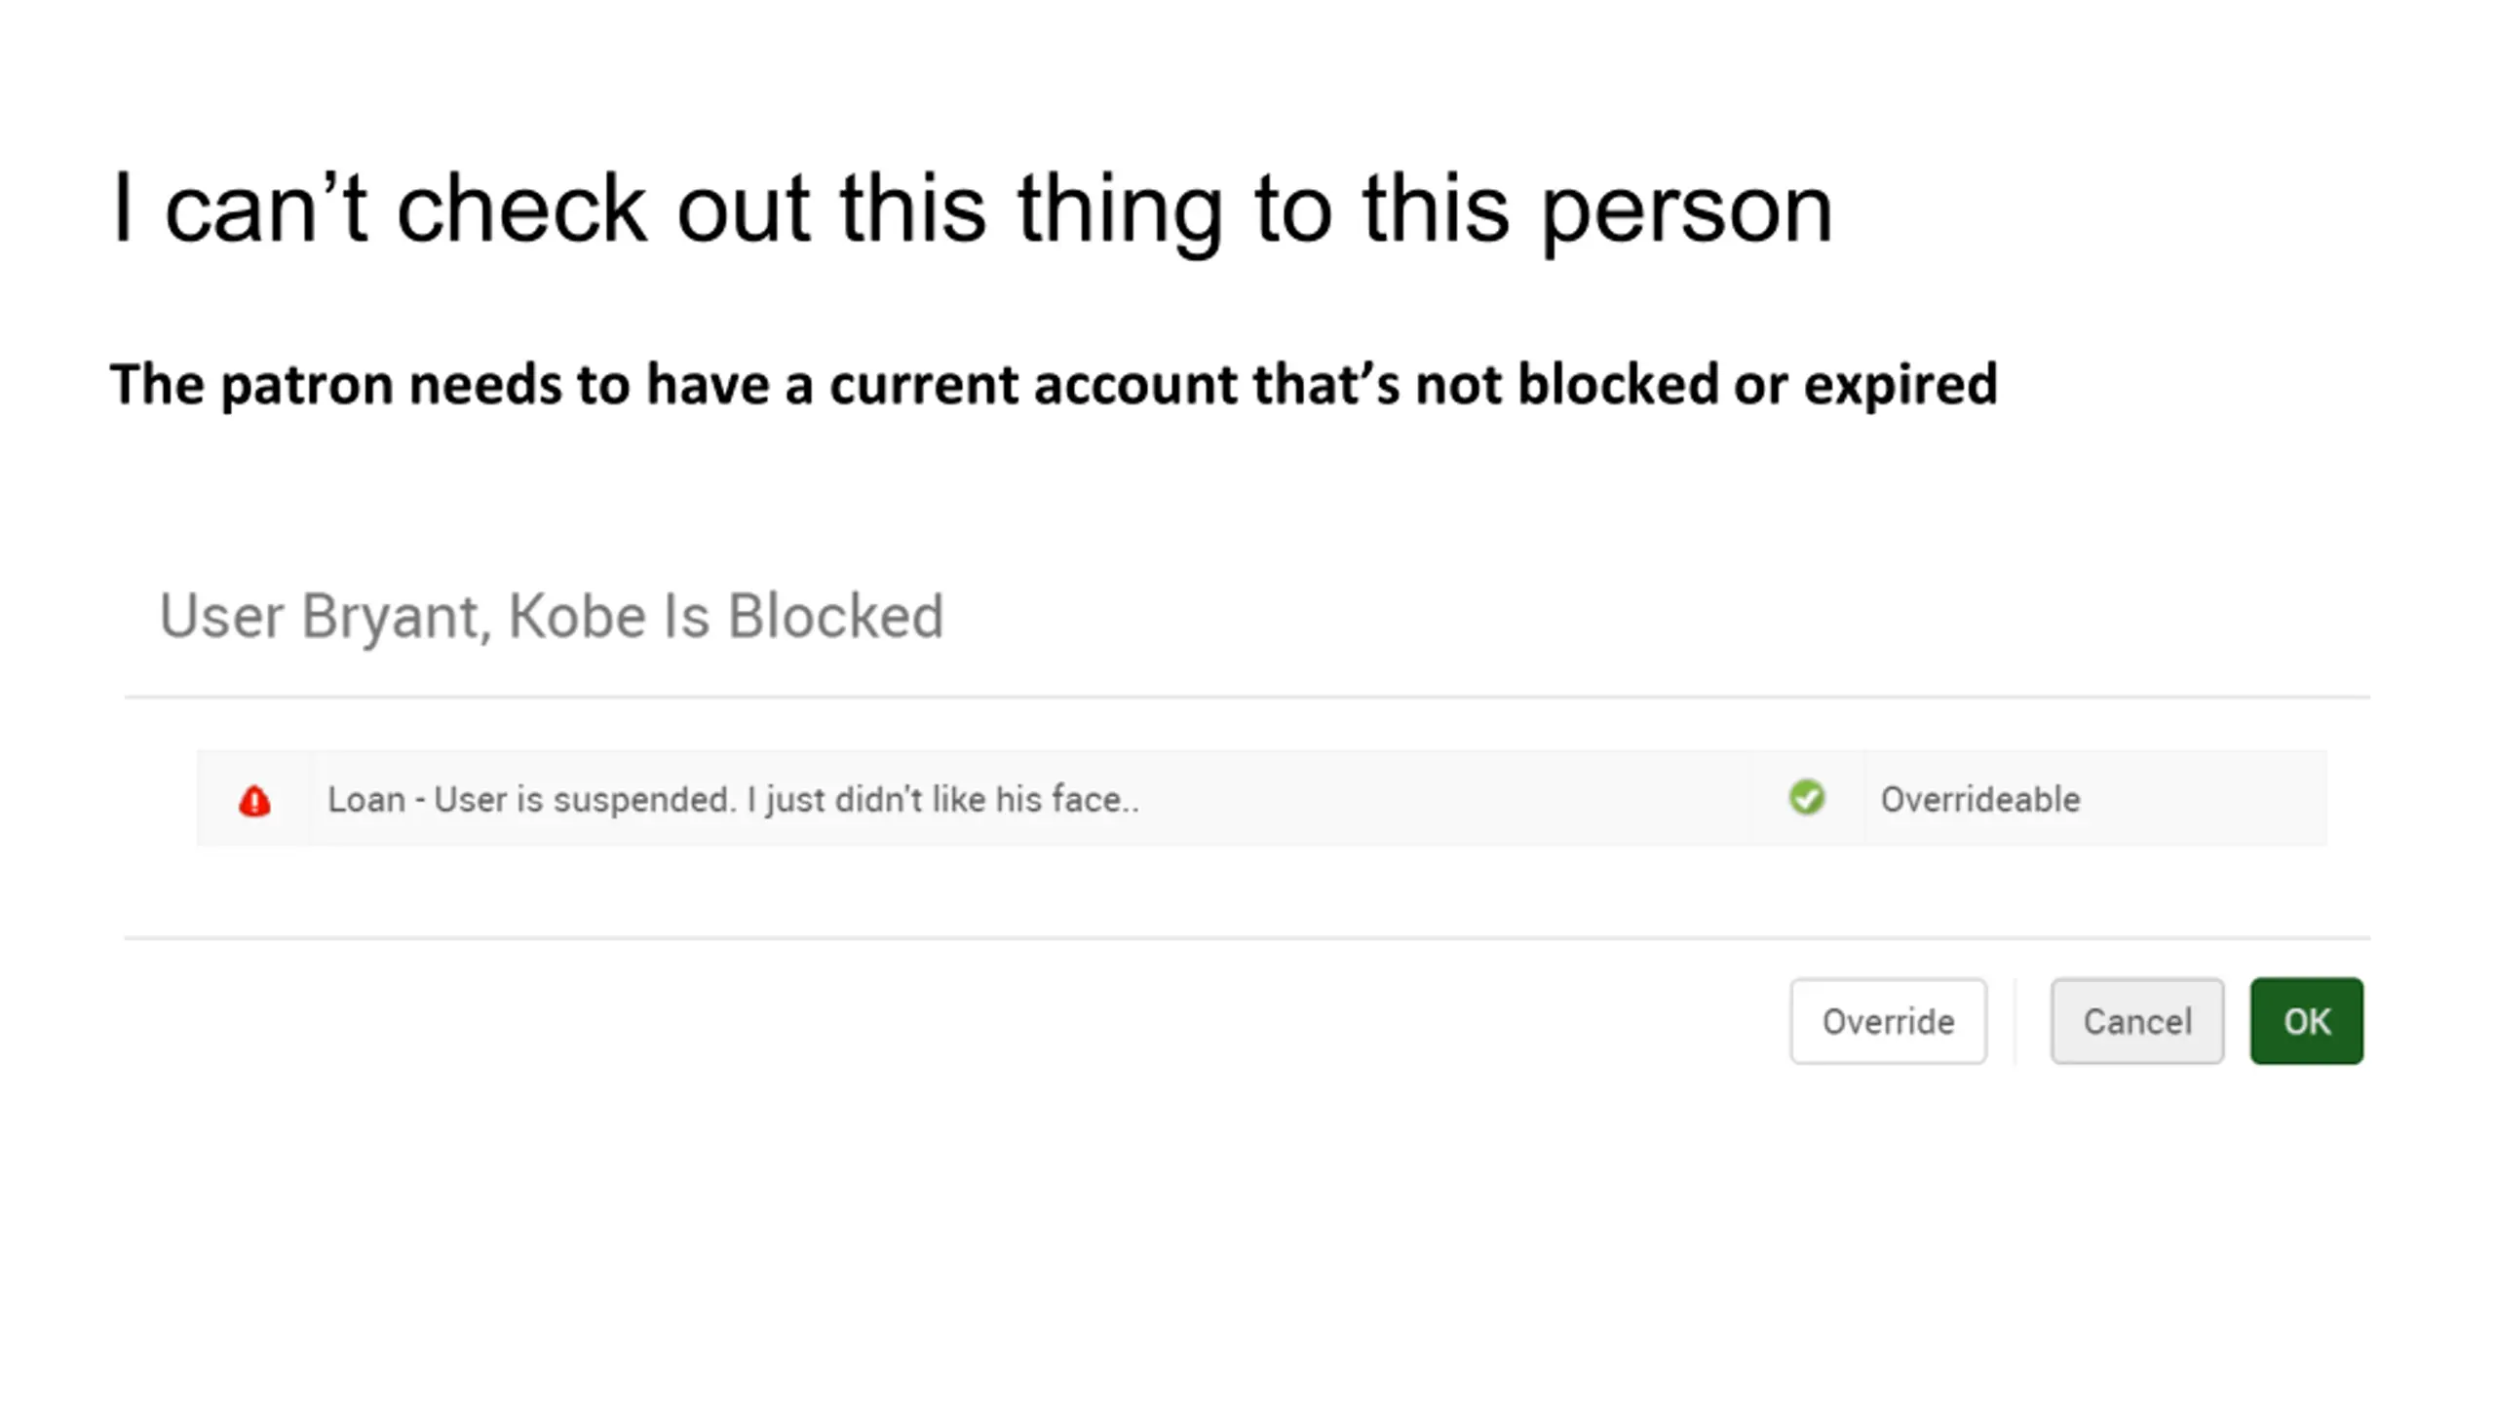
Task: Click the green checkmark overrideable icon
Action: point(1806,798)
